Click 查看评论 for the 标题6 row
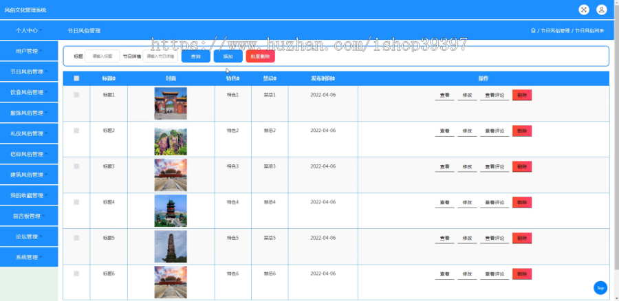The image size is (619, 301). tap(495, 274)
